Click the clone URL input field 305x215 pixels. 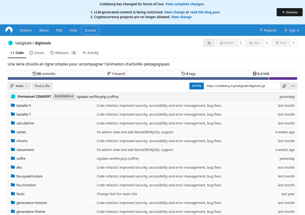pyautogui.click(x=242, y=86)
